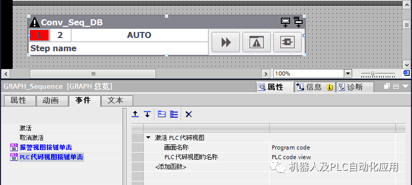
Task: Click function icon beside PLC代码视图按钮单击
Action: coord(14,157)
